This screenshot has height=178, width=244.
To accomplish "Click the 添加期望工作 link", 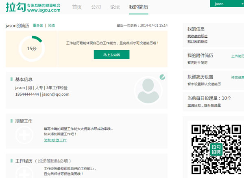I will (55, 140).
